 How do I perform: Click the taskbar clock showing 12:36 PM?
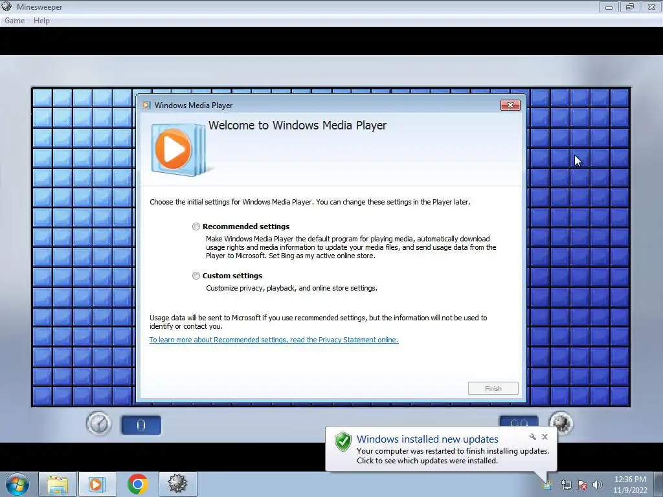630,485
